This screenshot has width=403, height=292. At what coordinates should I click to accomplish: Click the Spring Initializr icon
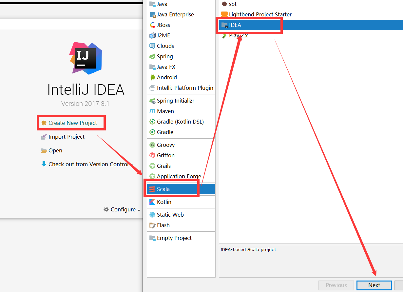152,101
